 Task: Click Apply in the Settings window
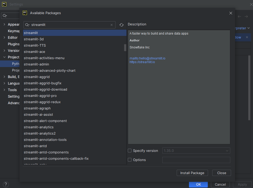pos(242,184)
